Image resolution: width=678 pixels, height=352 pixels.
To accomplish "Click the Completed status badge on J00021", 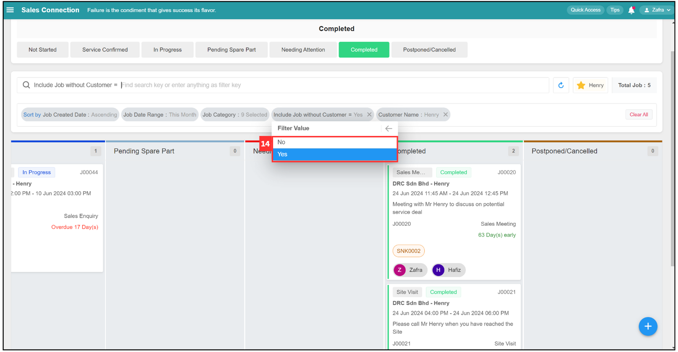I will pos(444,292).
